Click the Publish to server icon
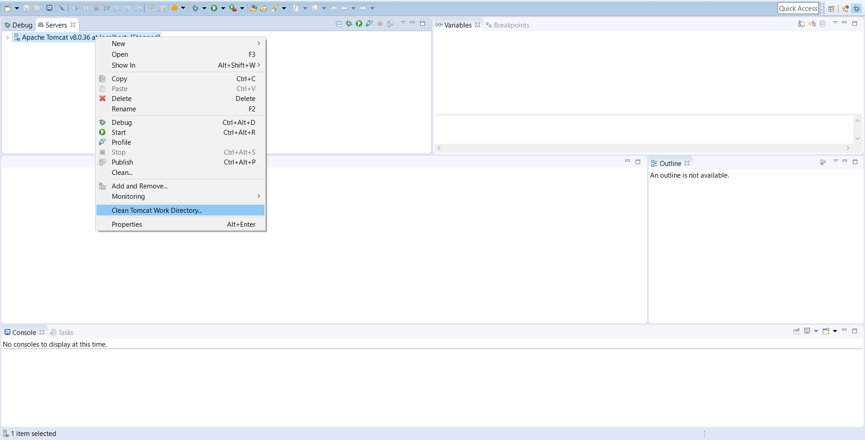The image size is (865, 440). pos(391,23)
